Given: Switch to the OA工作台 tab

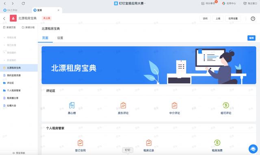Looking at the screenshot, I should 11,10.
